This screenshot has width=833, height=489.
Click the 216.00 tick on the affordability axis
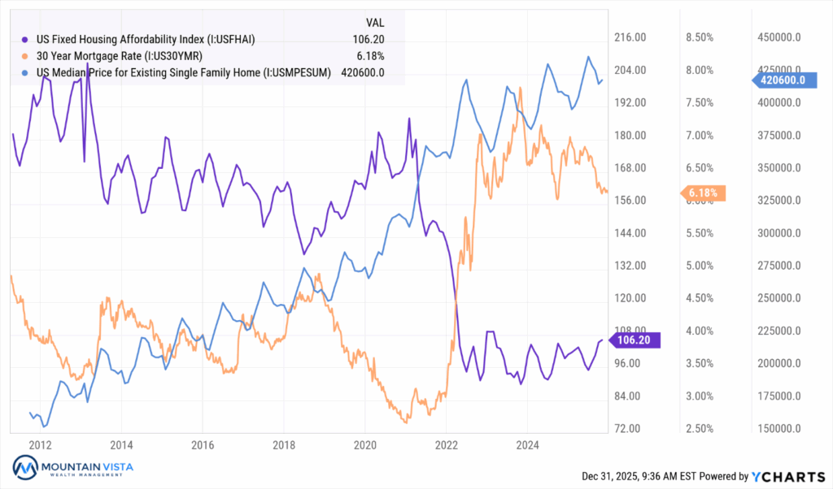point(630,37)
